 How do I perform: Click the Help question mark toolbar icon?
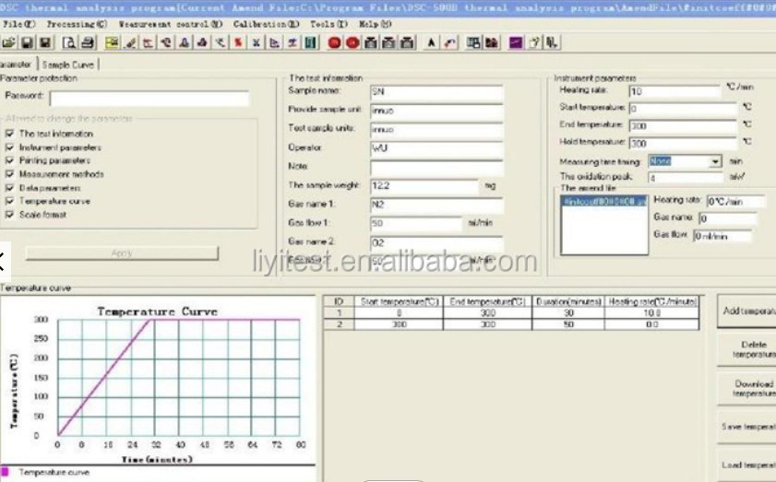pyautogui.click(x=535, y=43)
